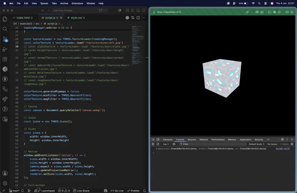Expand the logged Float32BufferAttribute object
This screenshot has height=193, width=297.
tap(157, 149)
